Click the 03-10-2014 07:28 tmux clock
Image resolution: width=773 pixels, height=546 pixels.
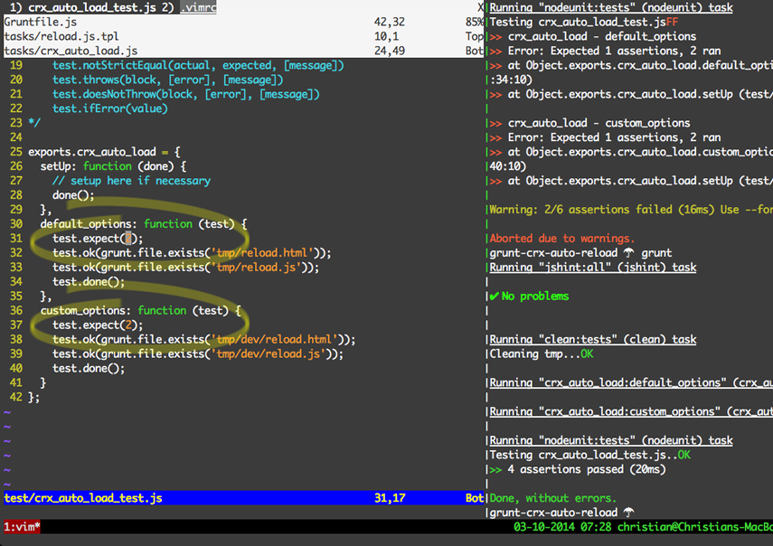coord(562,527)
